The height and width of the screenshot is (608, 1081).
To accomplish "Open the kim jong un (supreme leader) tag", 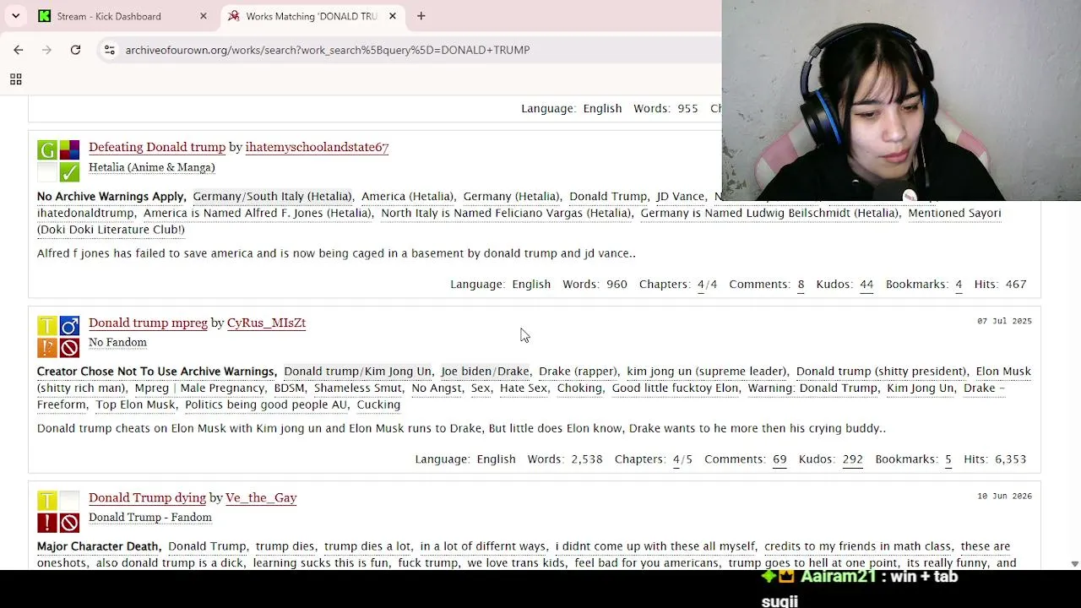I will point(706,372).
